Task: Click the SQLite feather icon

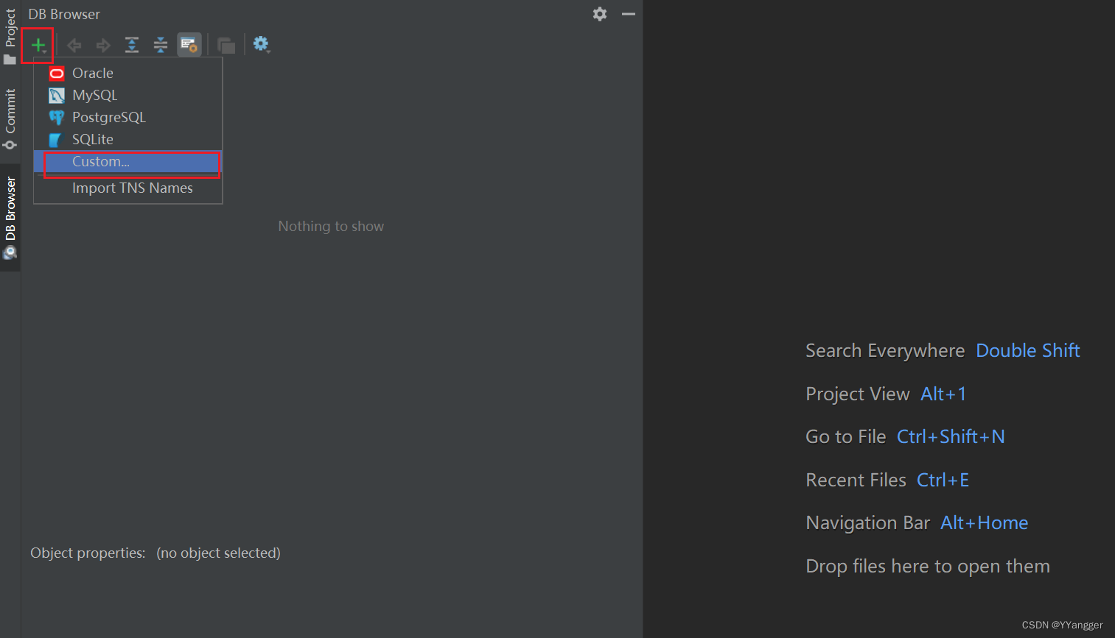Action: click(x=55, y=139)
